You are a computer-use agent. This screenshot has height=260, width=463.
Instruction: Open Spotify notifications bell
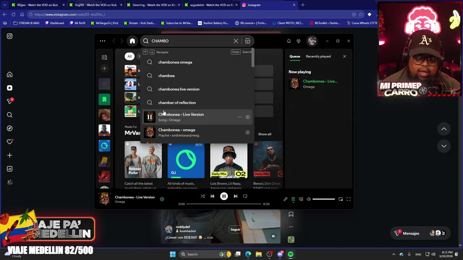(289, 41)
